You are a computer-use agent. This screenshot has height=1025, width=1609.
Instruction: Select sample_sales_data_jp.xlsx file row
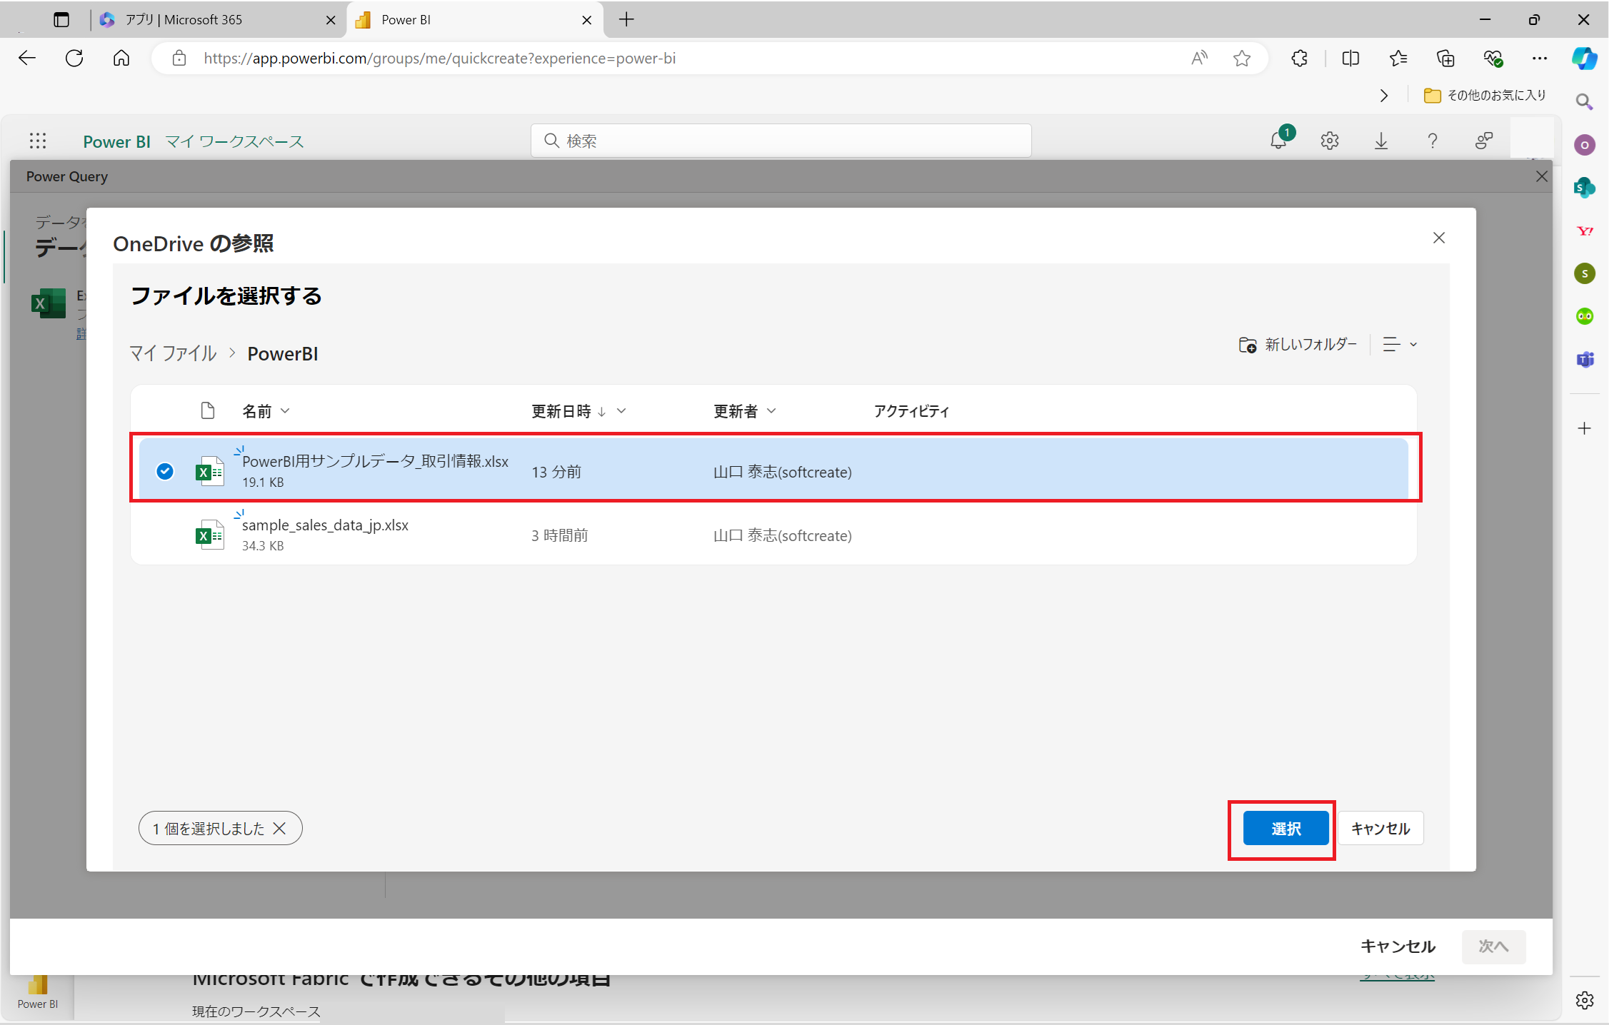[773, 535]
